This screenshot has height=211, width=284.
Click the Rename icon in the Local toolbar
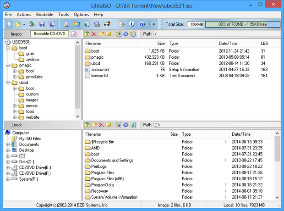[109, 125]
